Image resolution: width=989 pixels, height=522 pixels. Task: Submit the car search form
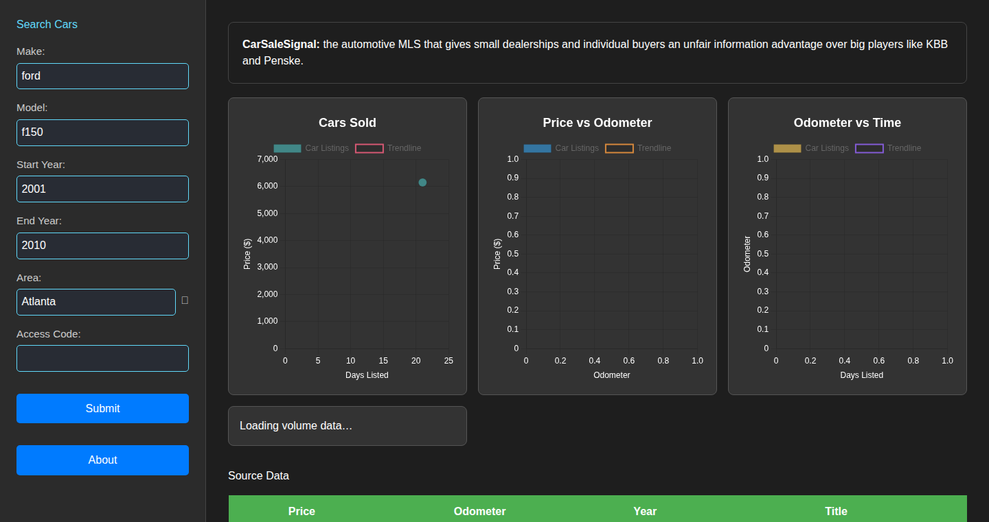click(102, 408)
